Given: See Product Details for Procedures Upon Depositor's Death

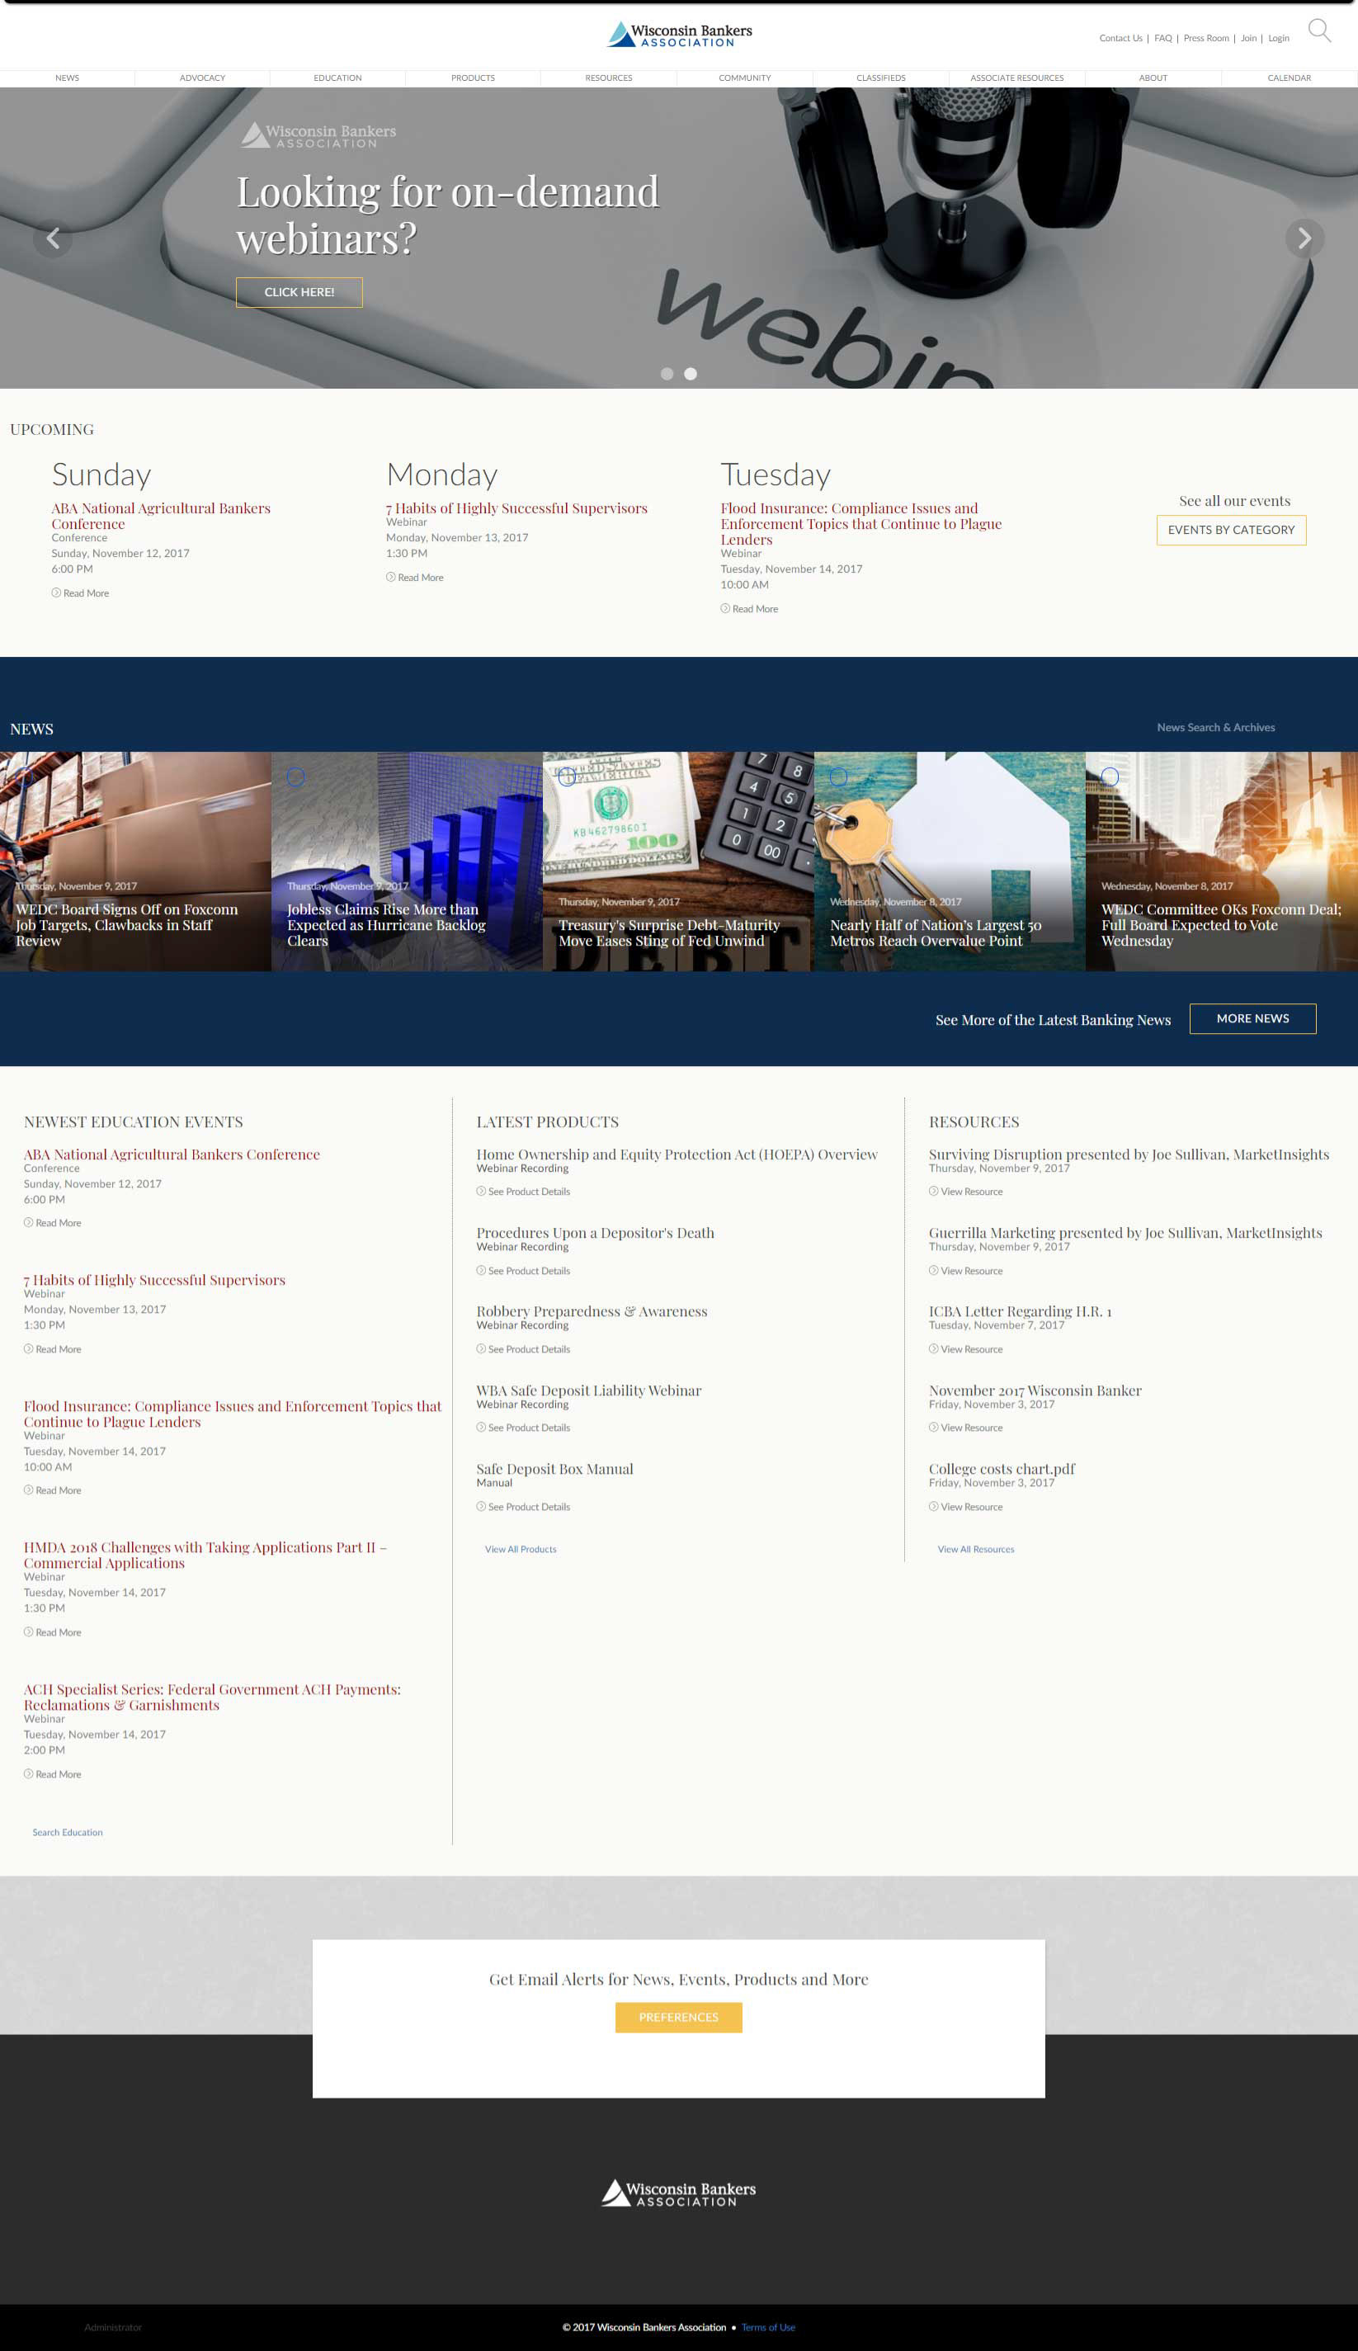Looking at the screenshot, I should (x=523, y=1271).
